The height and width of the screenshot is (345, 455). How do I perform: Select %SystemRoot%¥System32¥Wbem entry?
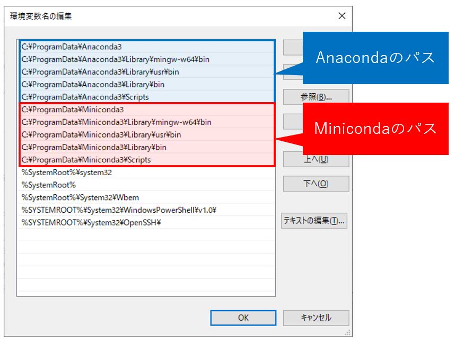(146, 197)
